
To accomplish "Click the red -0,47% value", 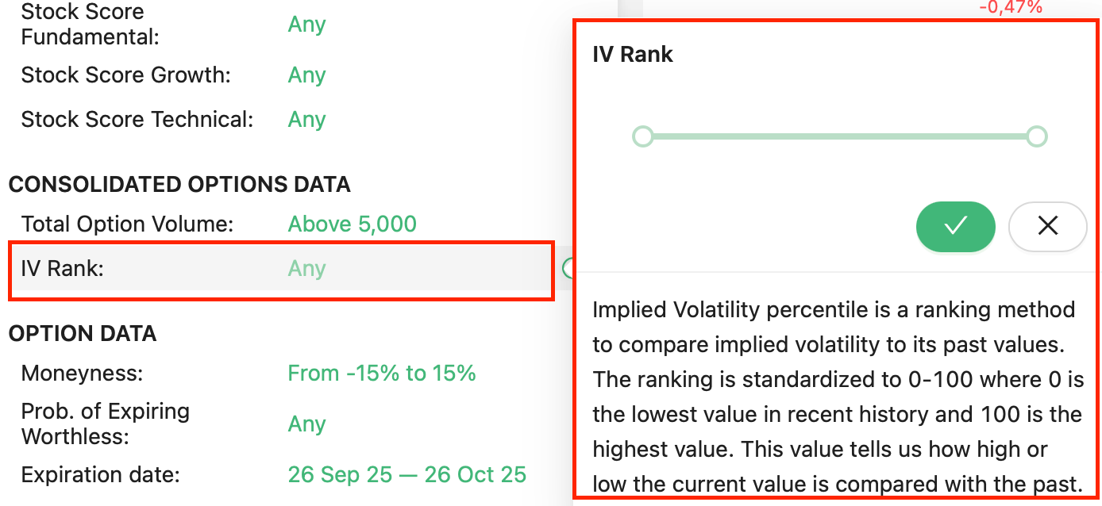I will pyautogui.click(x=1011, y=8).
